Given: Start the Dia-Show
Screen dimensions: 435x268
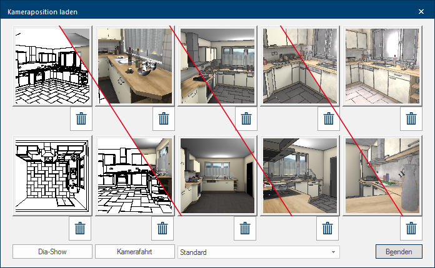Looking at the screenshot, I should click(x=52, y=252).
